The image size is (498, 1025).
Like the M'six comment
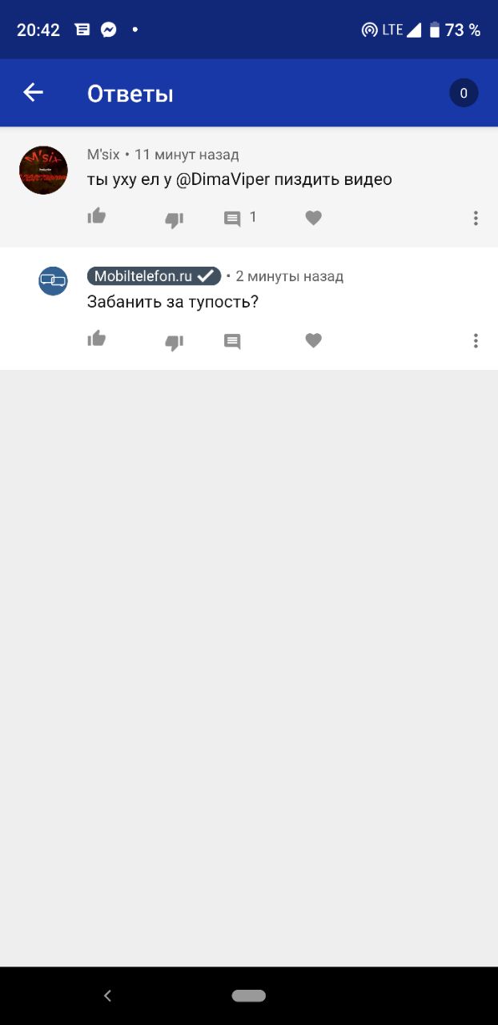97,216
